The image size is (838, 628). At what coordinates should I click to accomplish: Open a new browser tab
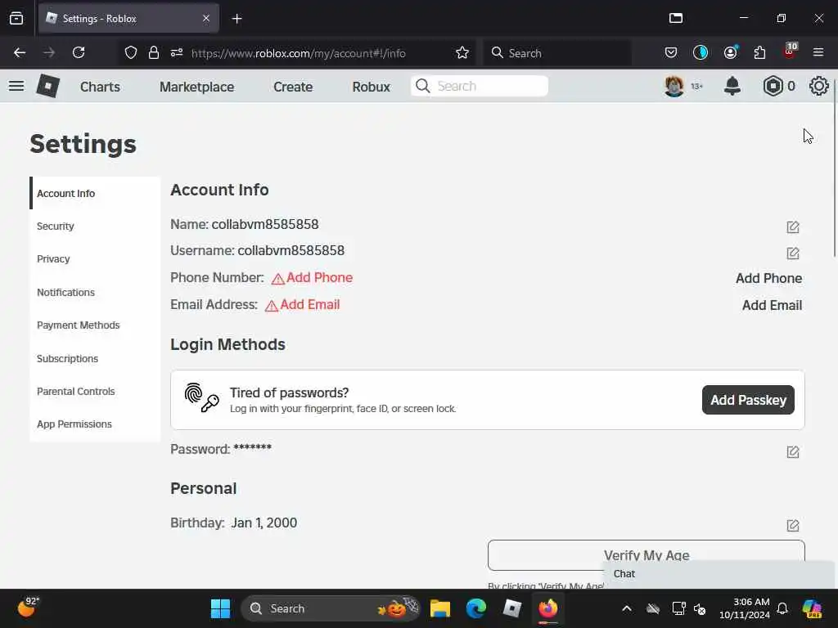tap(237, 19)
